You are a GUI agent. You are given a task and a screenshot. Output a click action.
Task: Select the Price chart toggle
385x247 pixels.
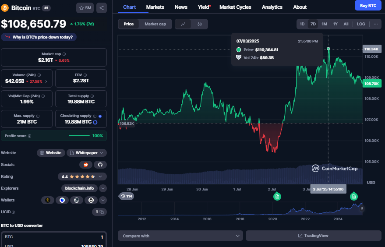pyautogui.click(x=128, y=24)
